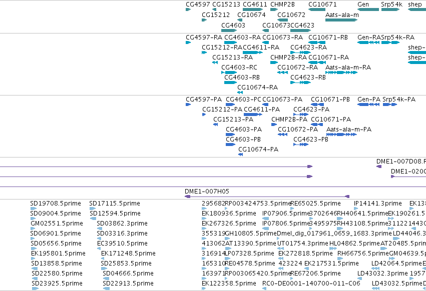426x291 pixels.
Task: Click the CG10671 gene label
Action: coord(322,4)
